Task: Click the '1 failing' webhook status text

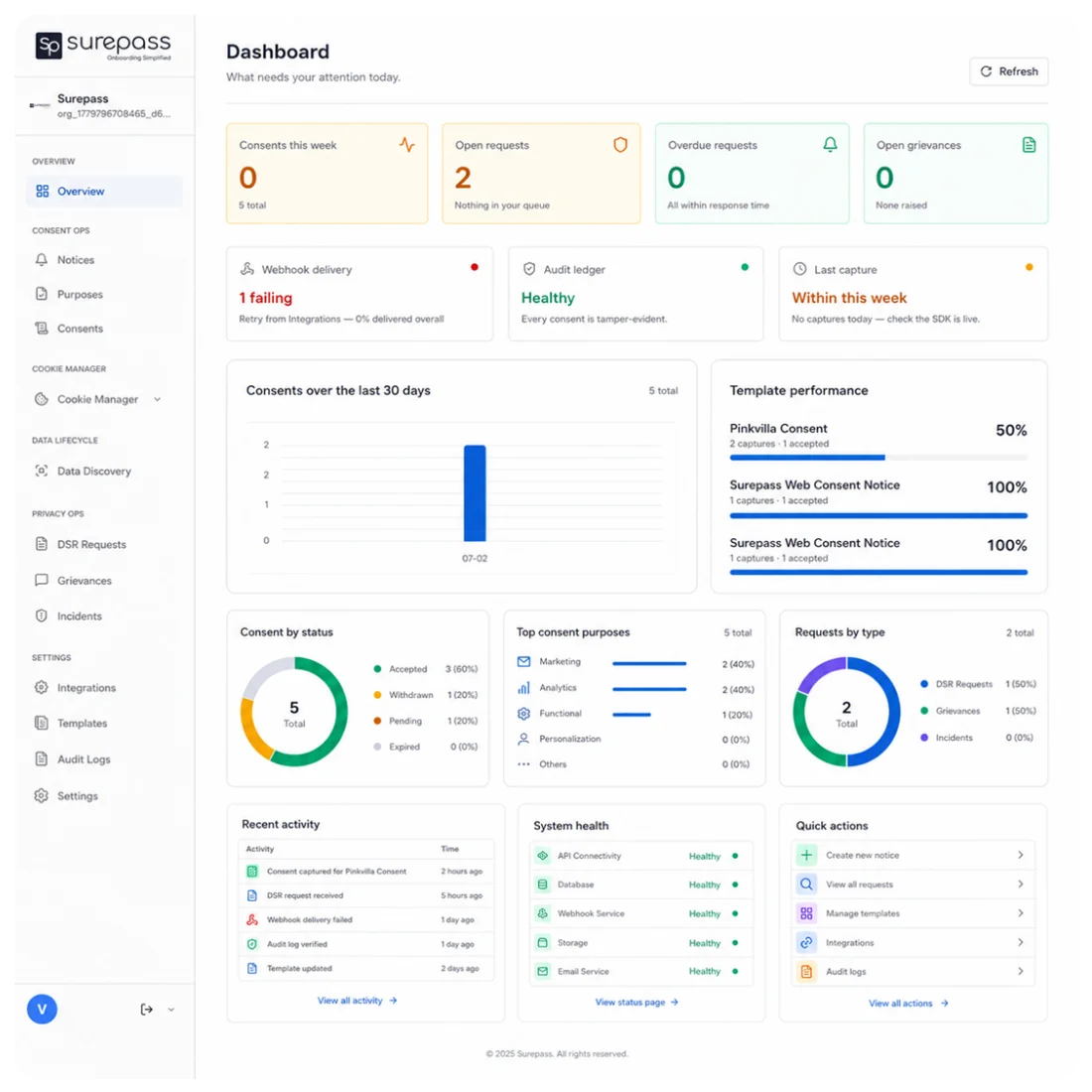Action: coord(265,298)
